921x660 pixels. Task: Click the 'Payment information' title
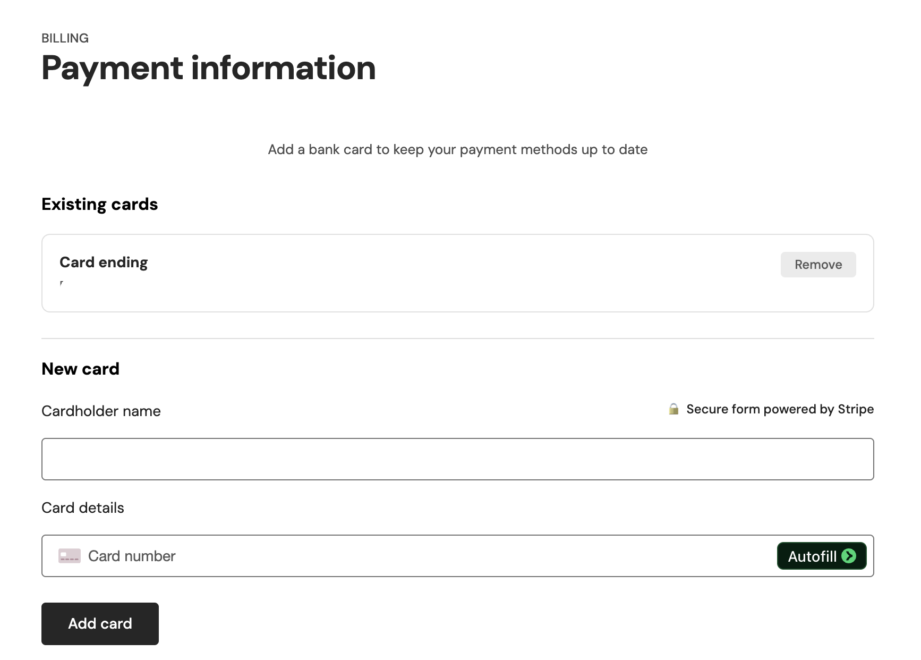tap(209, 68)
